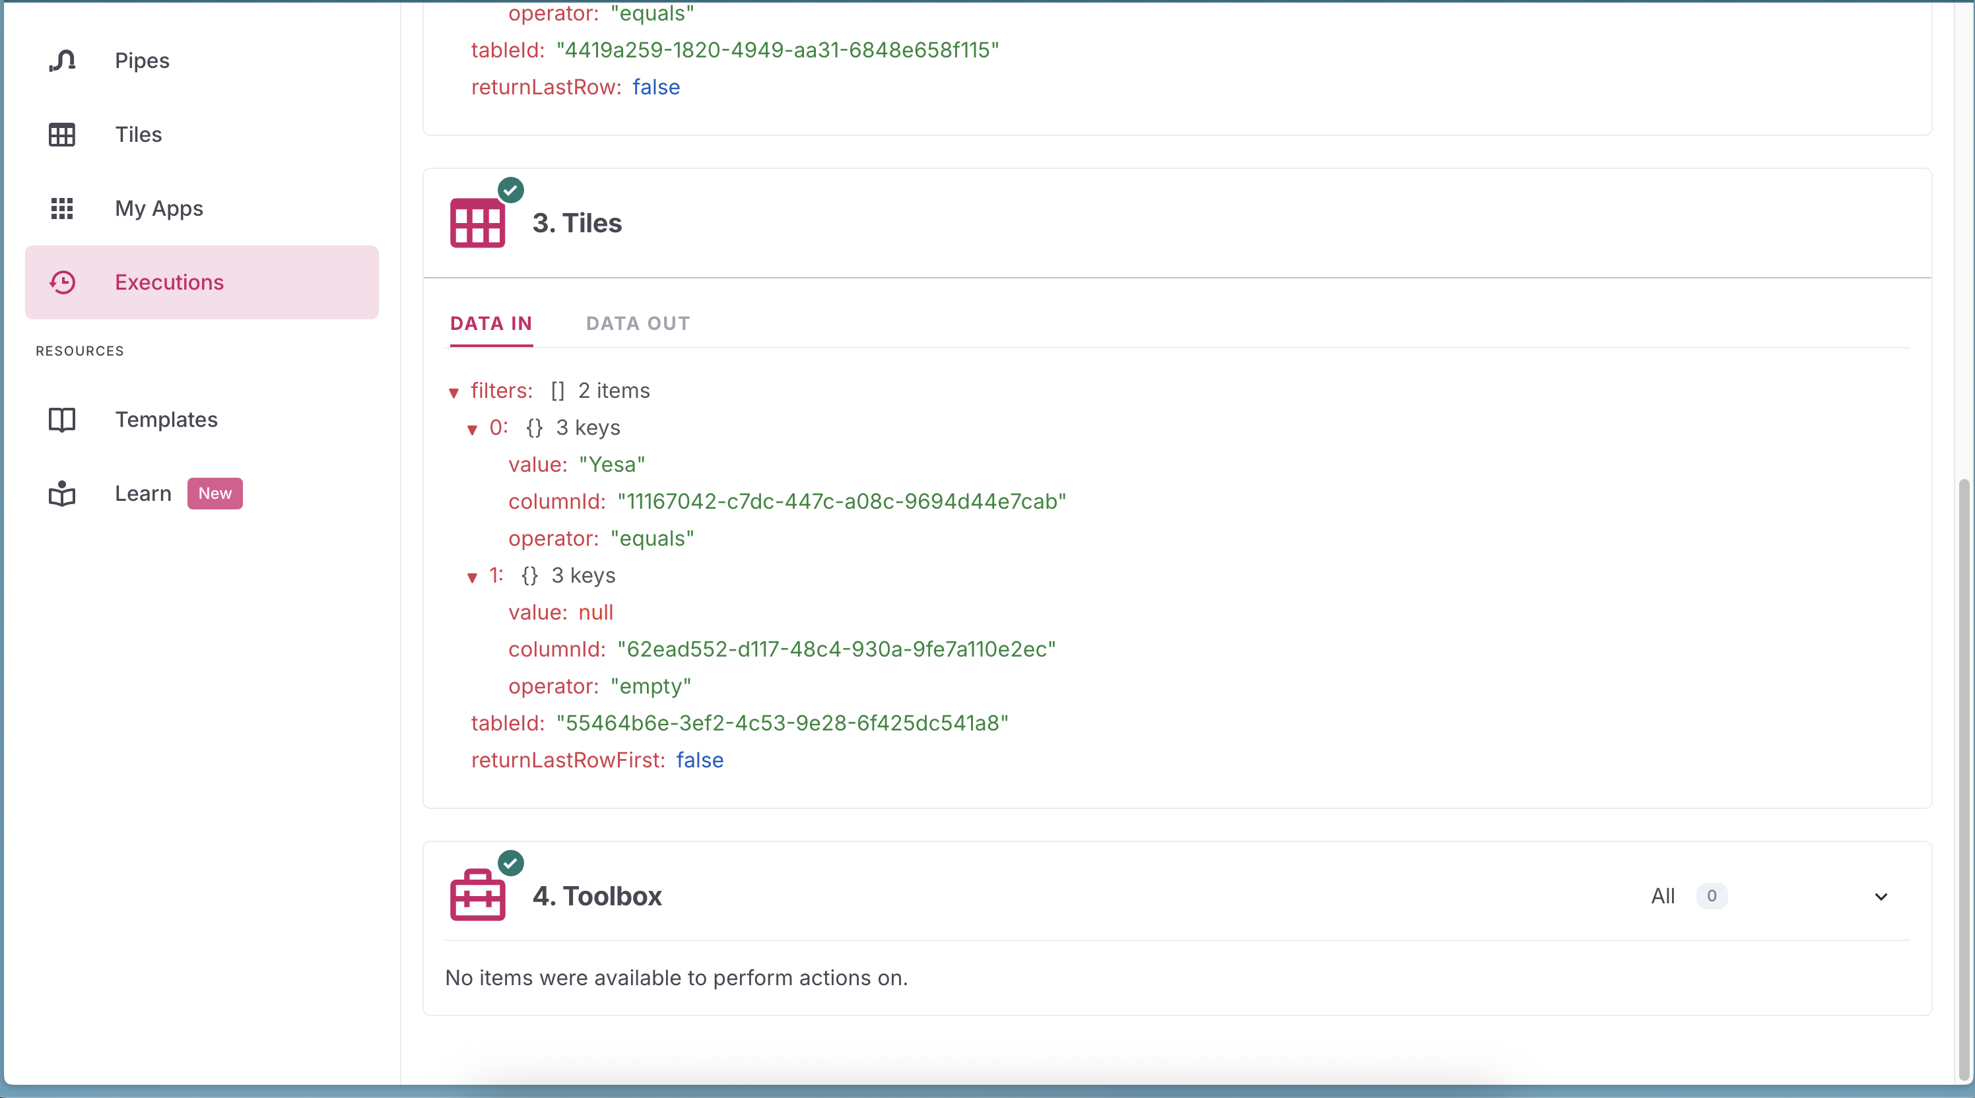Expand the Toolbox step chevron

coord(1881,897)
